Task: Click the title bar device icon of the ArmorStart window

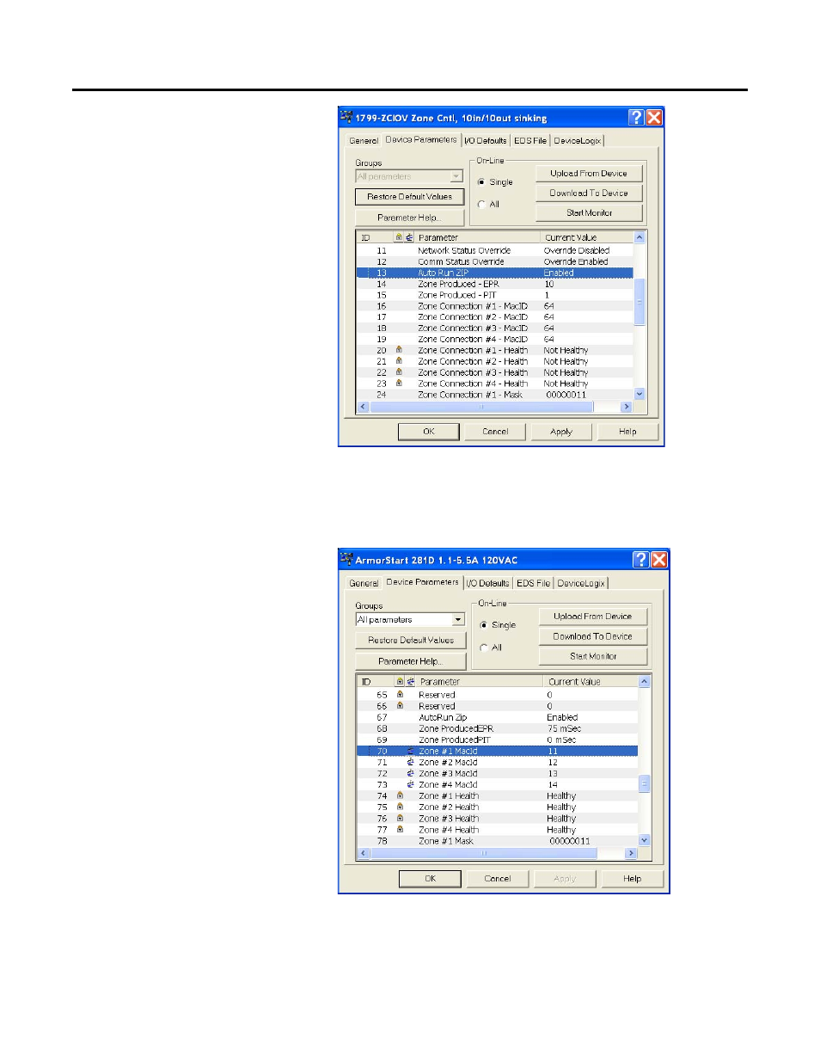Action: 346,559
